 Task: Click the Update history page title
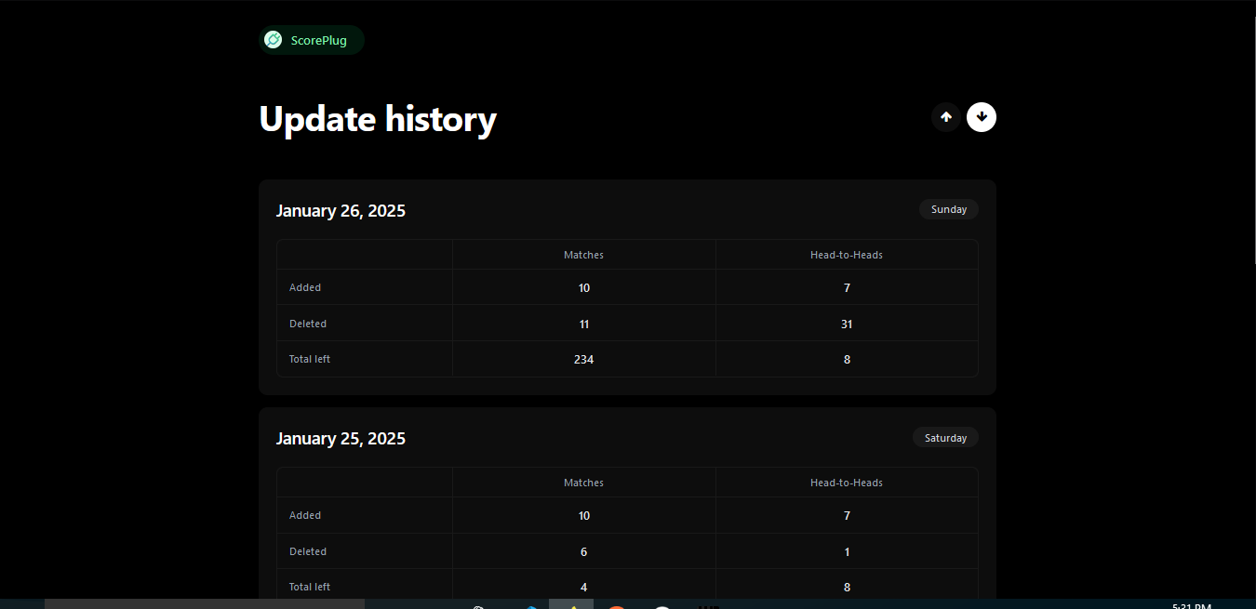[378, 119]
